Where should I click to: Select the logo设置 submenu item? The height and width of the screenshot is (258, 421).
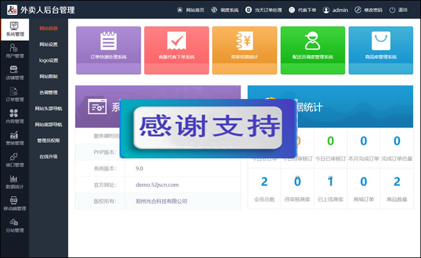click(48, 61)
